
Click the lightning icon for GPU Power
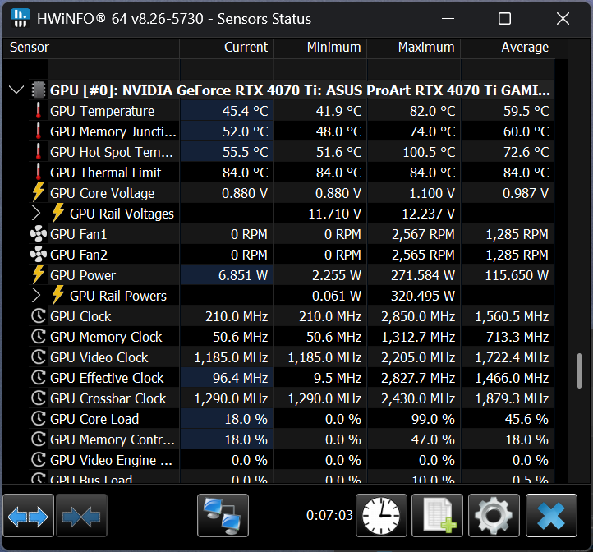pos(39,274)
